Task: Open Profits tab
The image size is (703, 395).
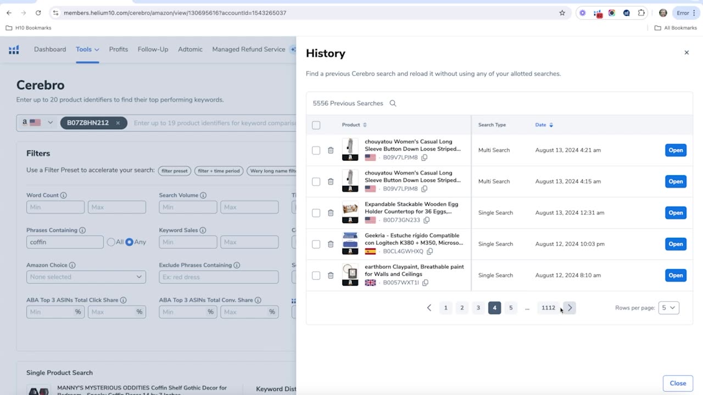Action: point(118,49)
